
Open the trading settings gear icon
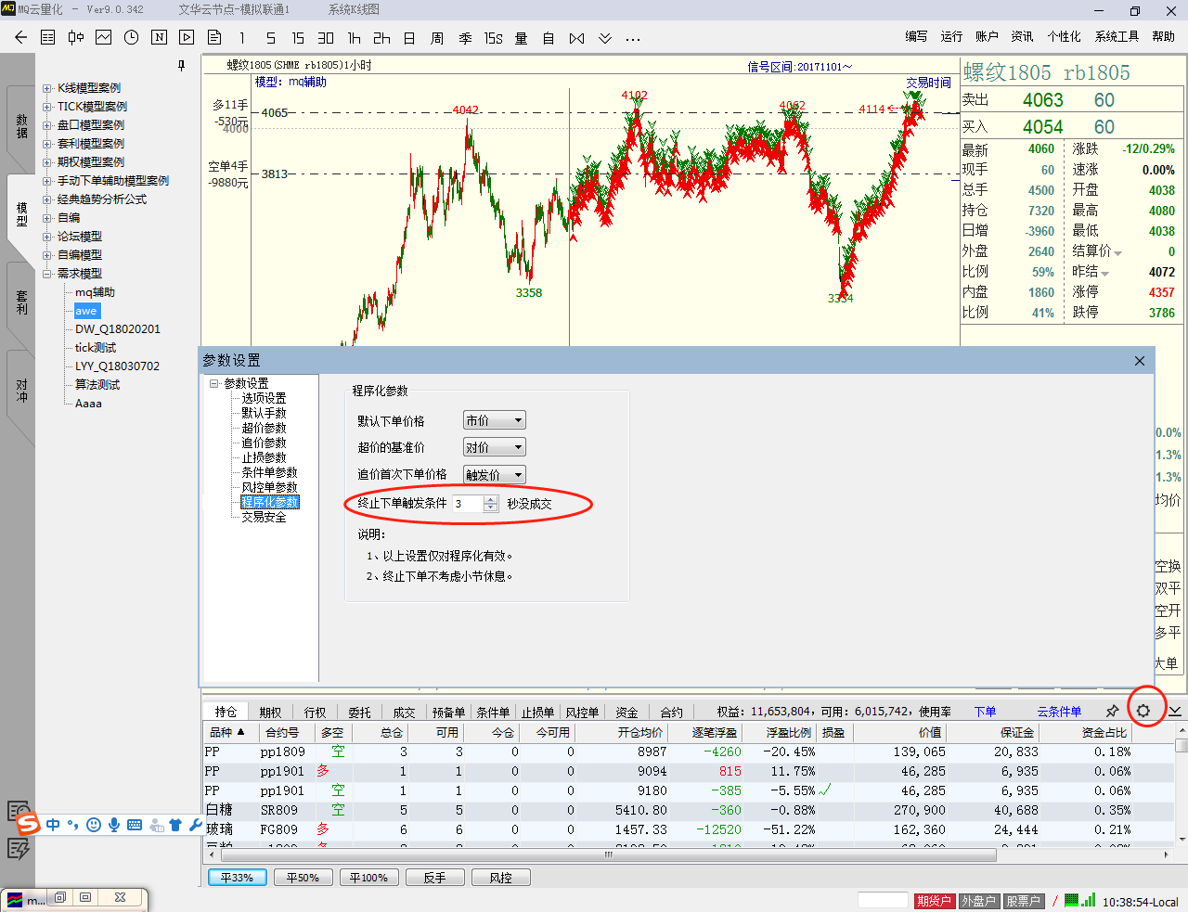point(1143,711)
